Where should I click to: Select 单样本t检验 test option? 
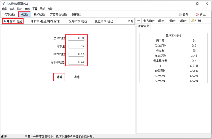pyautogui.click(x=13, y=21)
